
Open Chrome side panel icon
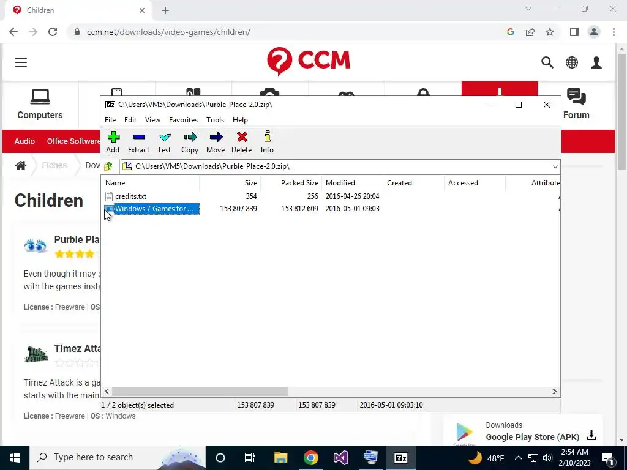pos(574,32)
